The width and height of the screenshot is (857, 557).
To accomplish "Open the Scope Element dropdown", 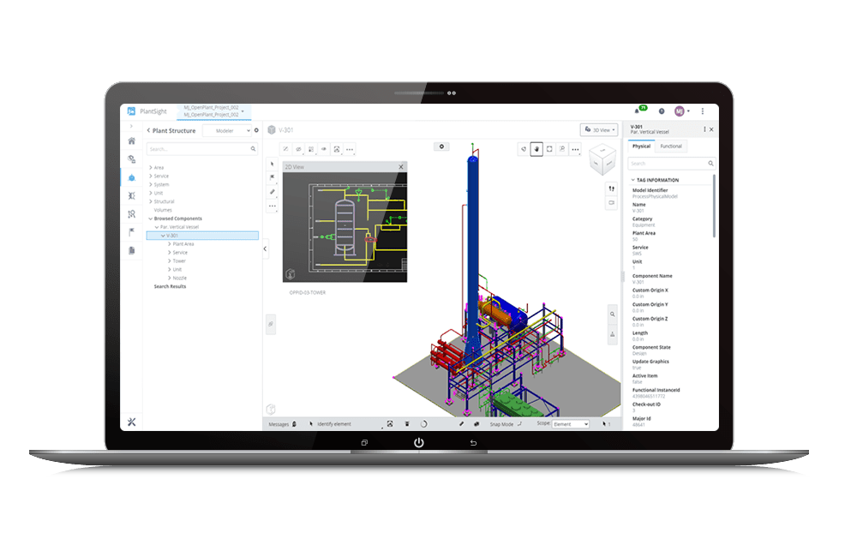I will [570, 424].
